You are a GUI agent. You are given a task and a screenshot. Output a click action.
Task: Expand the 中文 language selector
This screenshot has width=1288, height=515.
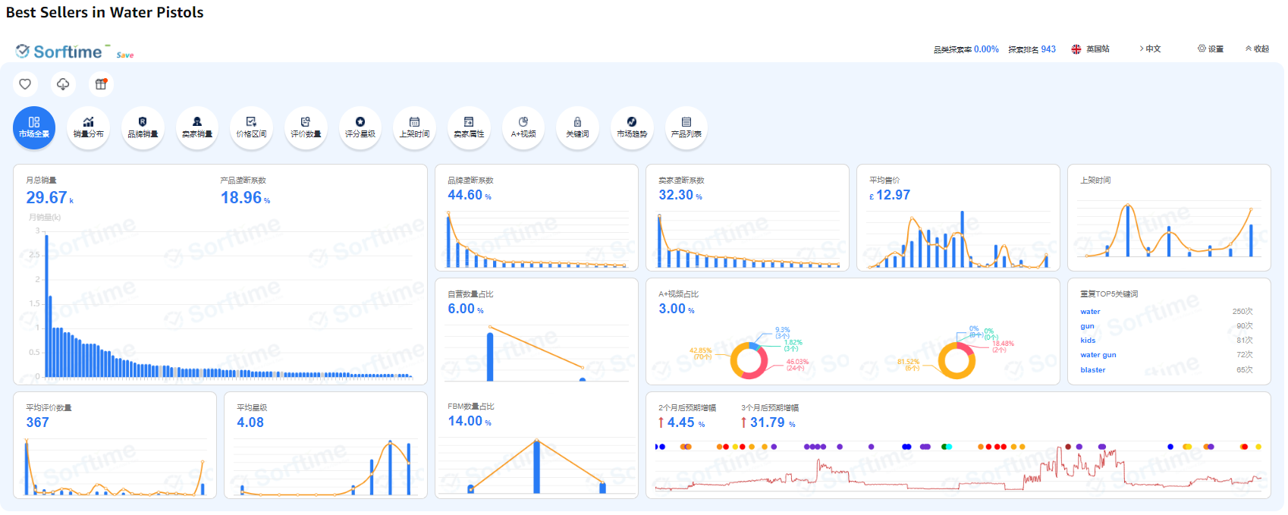1150,49
